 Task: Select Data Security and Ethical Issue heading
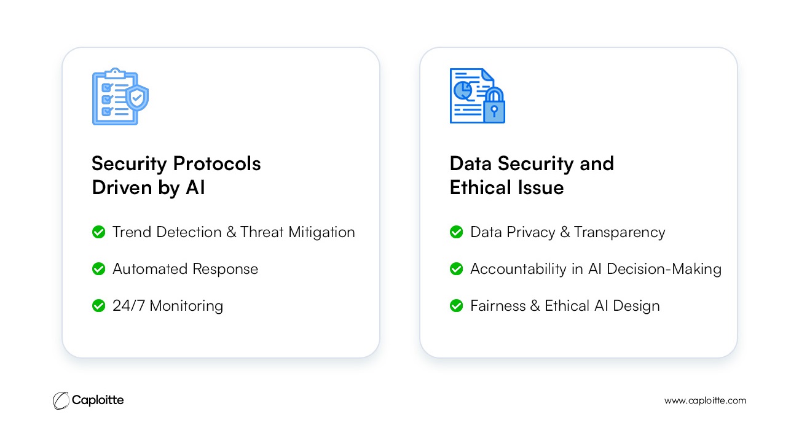click(x=532, y=176)
